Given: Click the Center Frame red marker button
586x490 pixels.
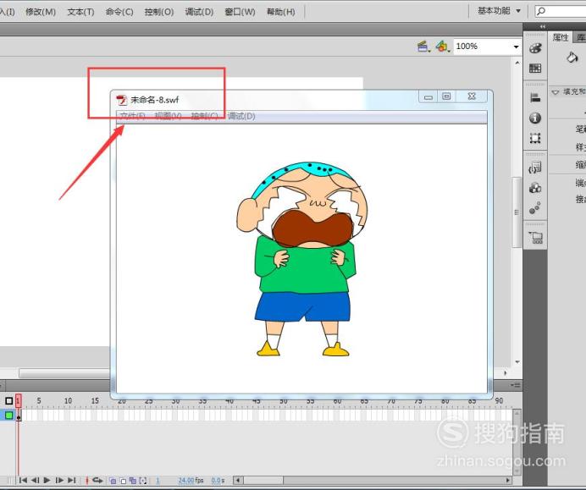Looking at the screenshot, I should (86, 481).
